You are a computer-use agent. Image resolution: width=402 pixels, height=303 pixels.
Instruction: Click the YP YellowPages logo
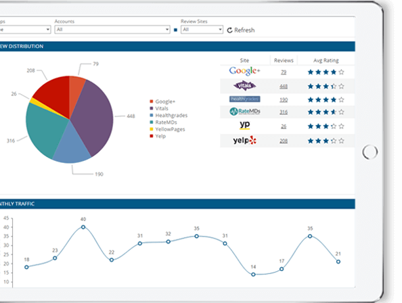(x=244, y=125)
